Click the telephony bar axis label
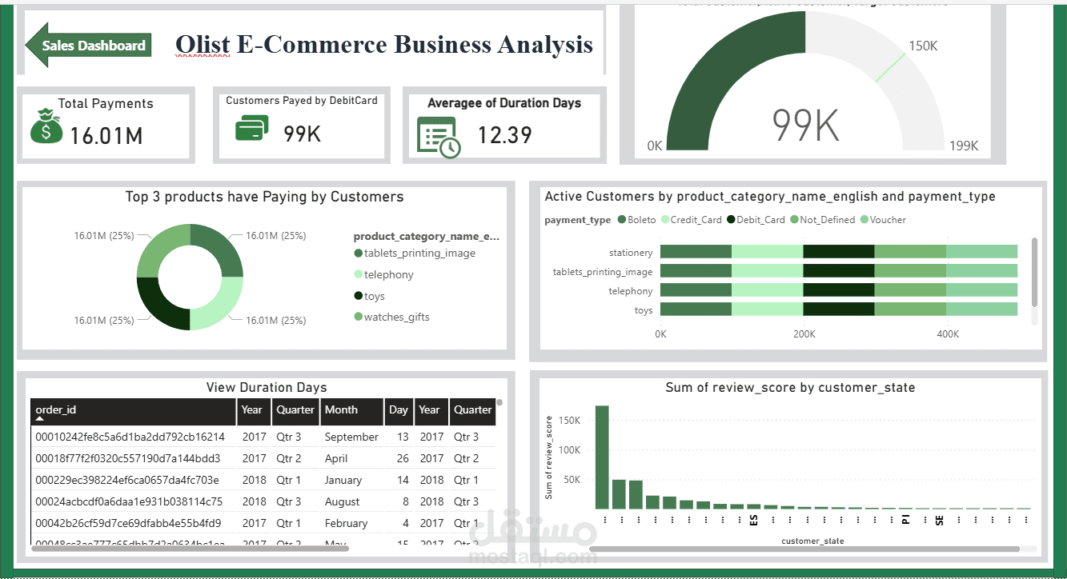Viewport: 1067px width, 579px height. tap(631, 291)
